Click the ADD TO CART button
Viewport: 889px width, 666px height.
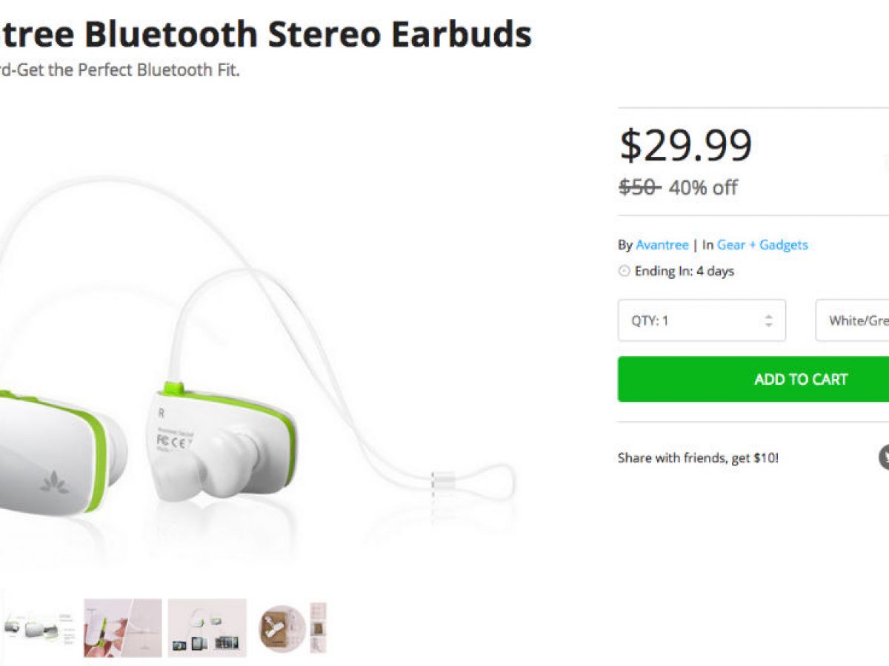(x=753, y=379)
